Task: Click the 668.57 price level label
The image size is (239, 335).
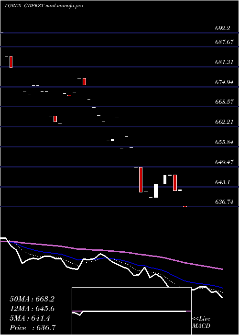Action: point(224,102)
